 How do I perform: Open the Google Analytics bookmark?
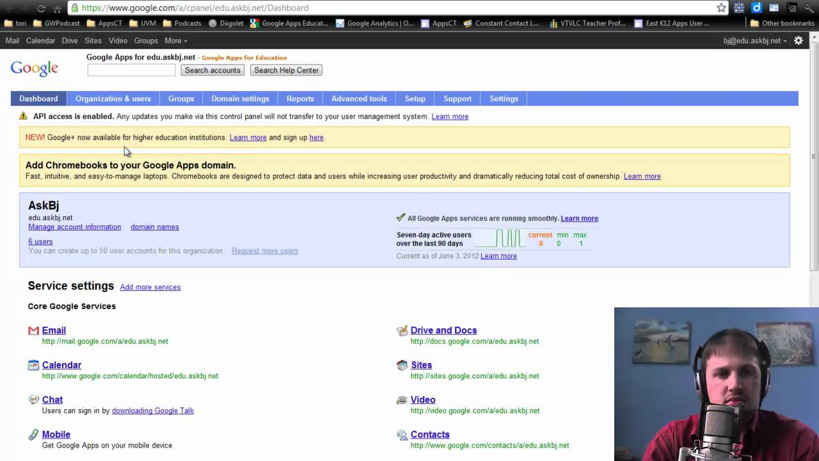tap(375, 23)
